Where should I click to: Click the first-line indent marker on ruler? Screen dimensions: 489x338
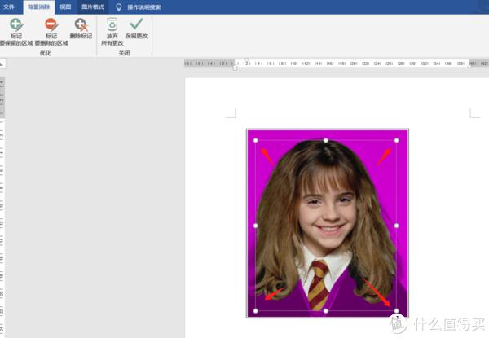coord(247,59)
